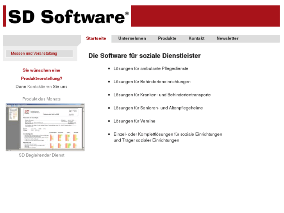Image resolution: width=284 pixels, height=213 pixels.
Task: Click the heading Die Software für soziale Dienstleister
Action: [x=145, y=56]
